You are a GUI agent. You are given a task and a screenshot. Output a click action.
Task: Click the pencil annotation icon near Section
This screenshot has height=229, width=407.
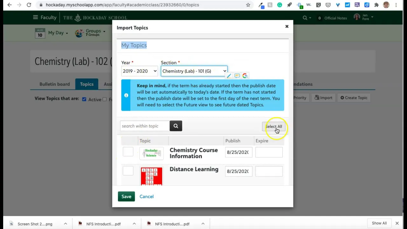[x=229, y=76]
